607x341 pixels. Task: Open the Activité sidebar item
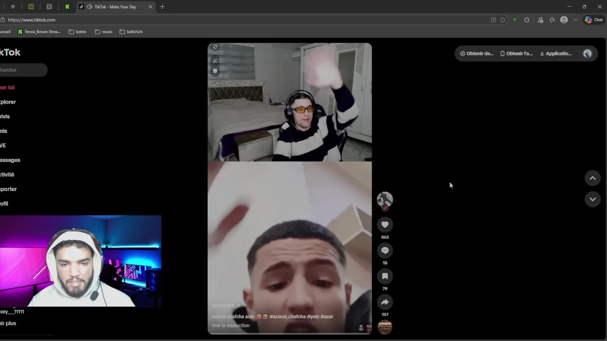(7, 175)
